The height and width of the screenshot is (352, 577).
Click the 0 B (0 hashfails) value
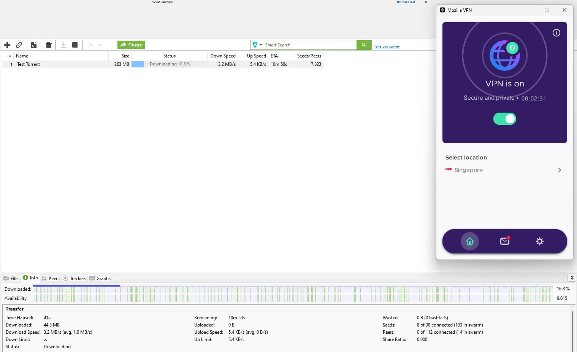[x=432, y=318]
